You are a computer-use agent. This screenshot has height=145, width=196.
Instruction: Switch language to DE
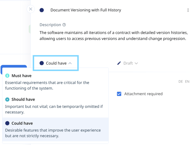(181, 82)
